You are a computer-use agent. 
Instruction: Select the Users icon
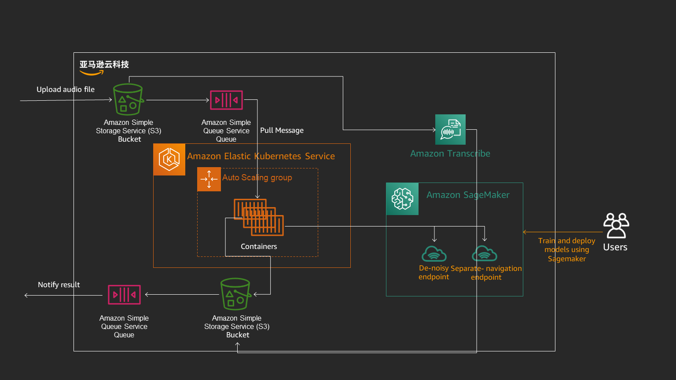[616, 226]
